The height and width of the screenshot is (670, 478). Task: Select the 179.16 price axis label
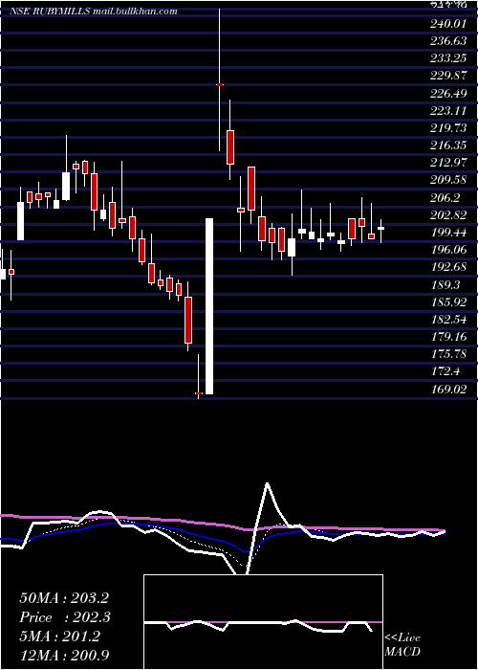coord(448,337)
